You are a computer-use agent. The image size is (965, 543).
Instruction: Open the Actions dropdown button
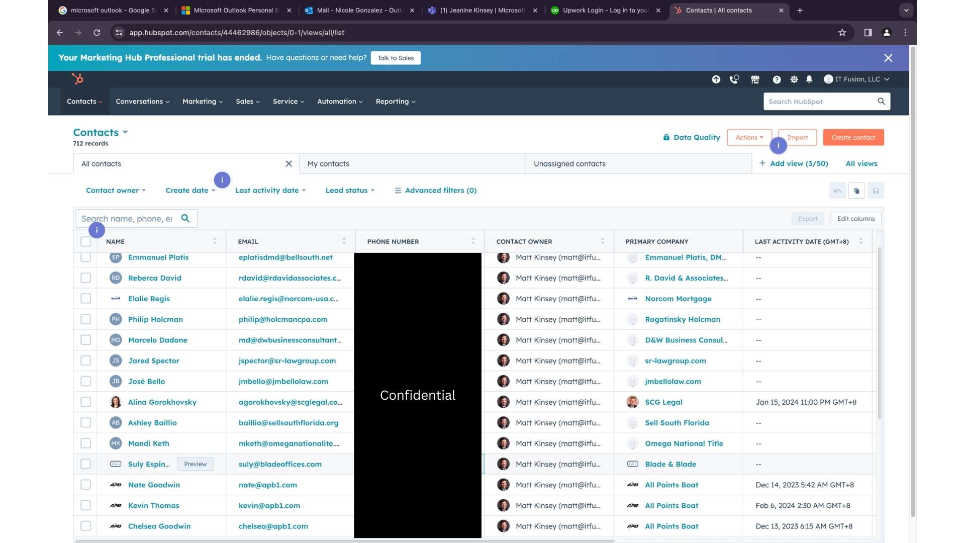(749, 137)
